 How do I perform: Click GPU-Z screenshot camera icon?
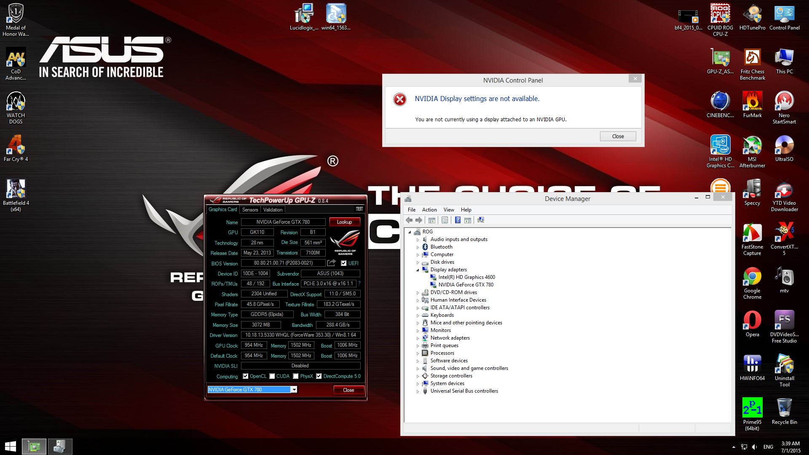(359, 209)
